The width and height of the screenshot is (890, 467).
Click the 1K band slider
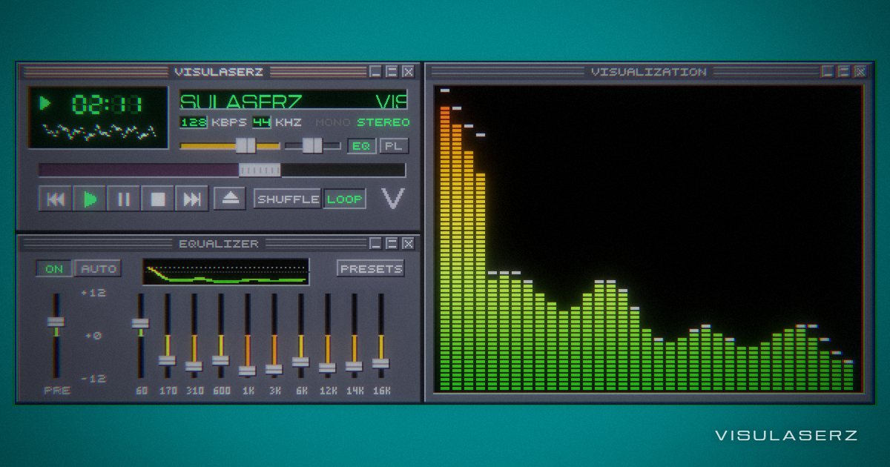click(247, 370)
